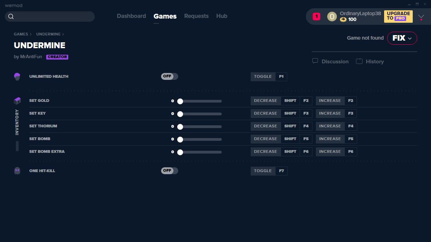431x242 pixels.
Task: Click the Discussion speech bubble icon
Action: point(315,61)
